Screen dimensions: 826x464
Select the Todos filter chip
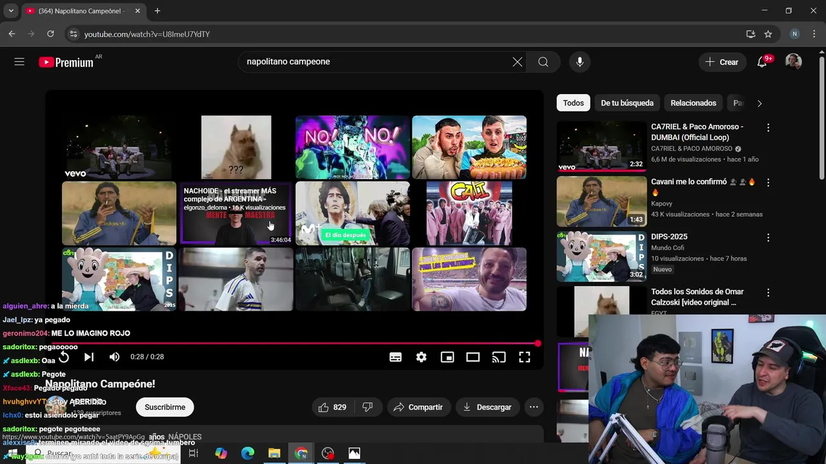click(573, 103)
